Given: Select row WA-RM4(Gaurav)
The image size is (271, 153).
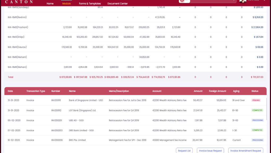Looking at the screenshot, I should [x=135, y=47].
